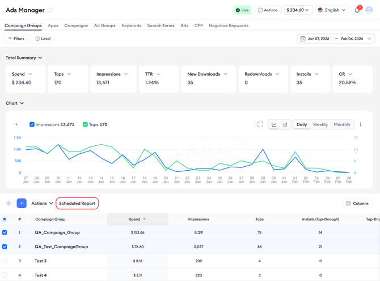Select Weekly chart granularity
The image size is (380, 281).
pos(320,124)
